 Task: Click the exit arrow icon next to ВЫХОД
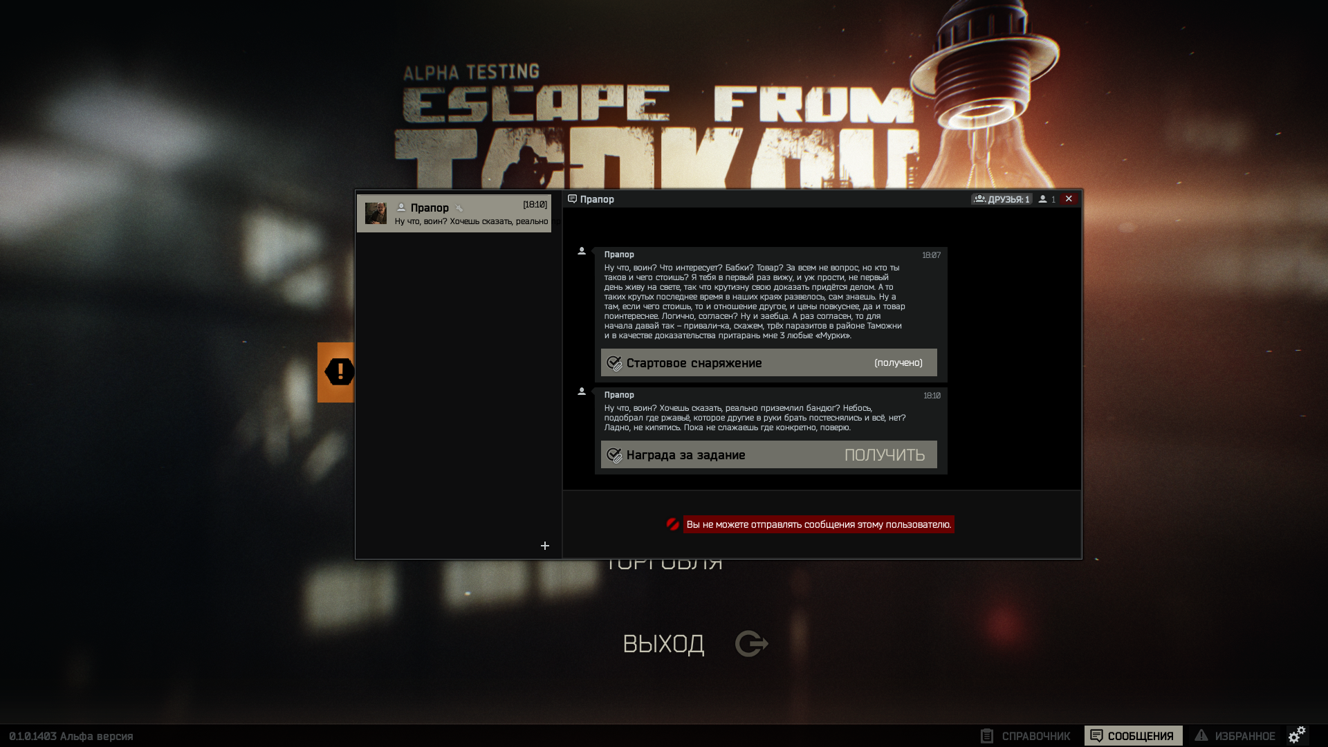[x=752, y=644]
